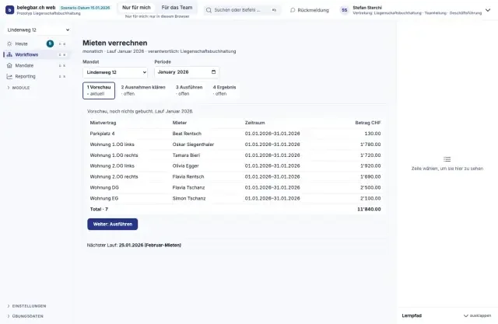498x324 pixels.
Task: Select 'Nur für mich' mode
Action: click(x=136, y=8)
